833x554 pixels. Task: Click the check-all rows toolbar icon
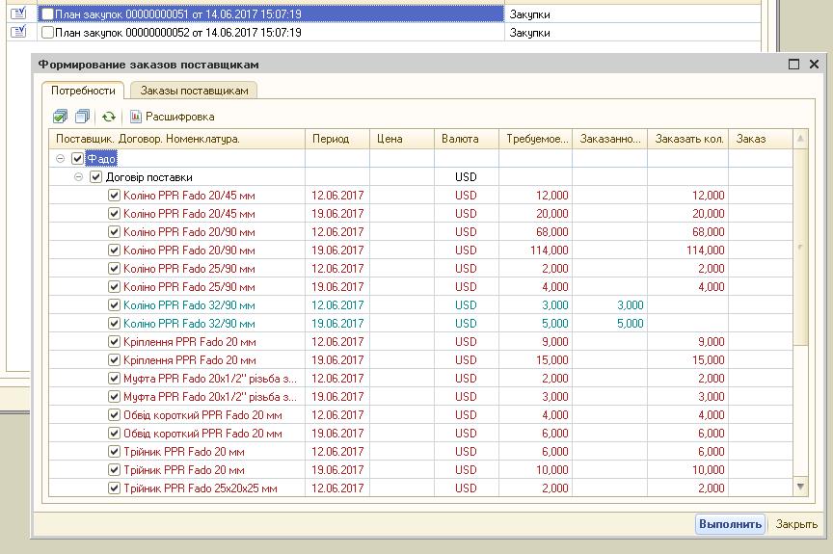[60, 117]
